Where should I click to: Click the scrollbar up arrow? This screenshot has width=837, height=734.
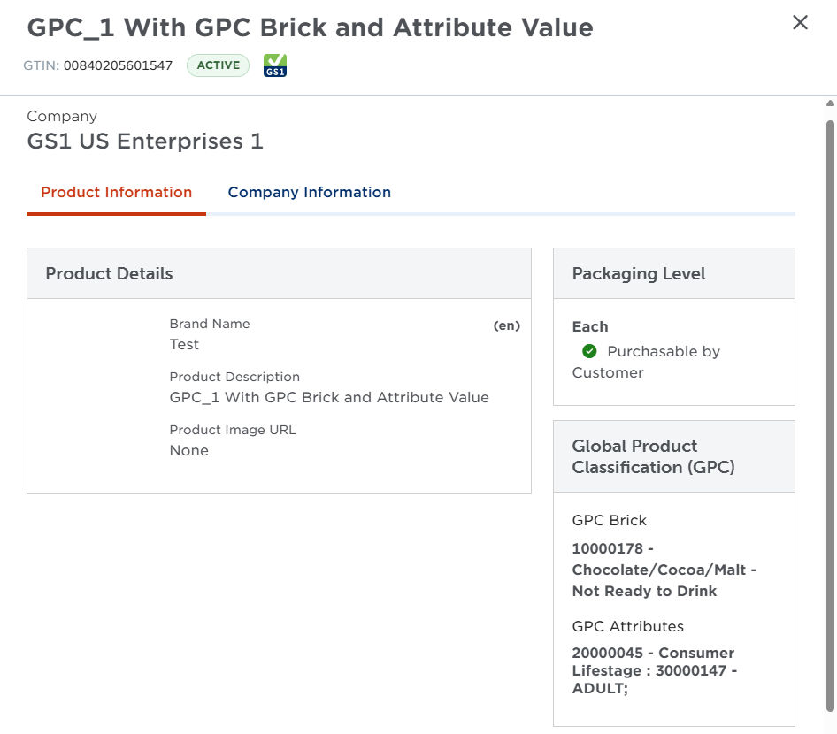(x=829, y=104)
